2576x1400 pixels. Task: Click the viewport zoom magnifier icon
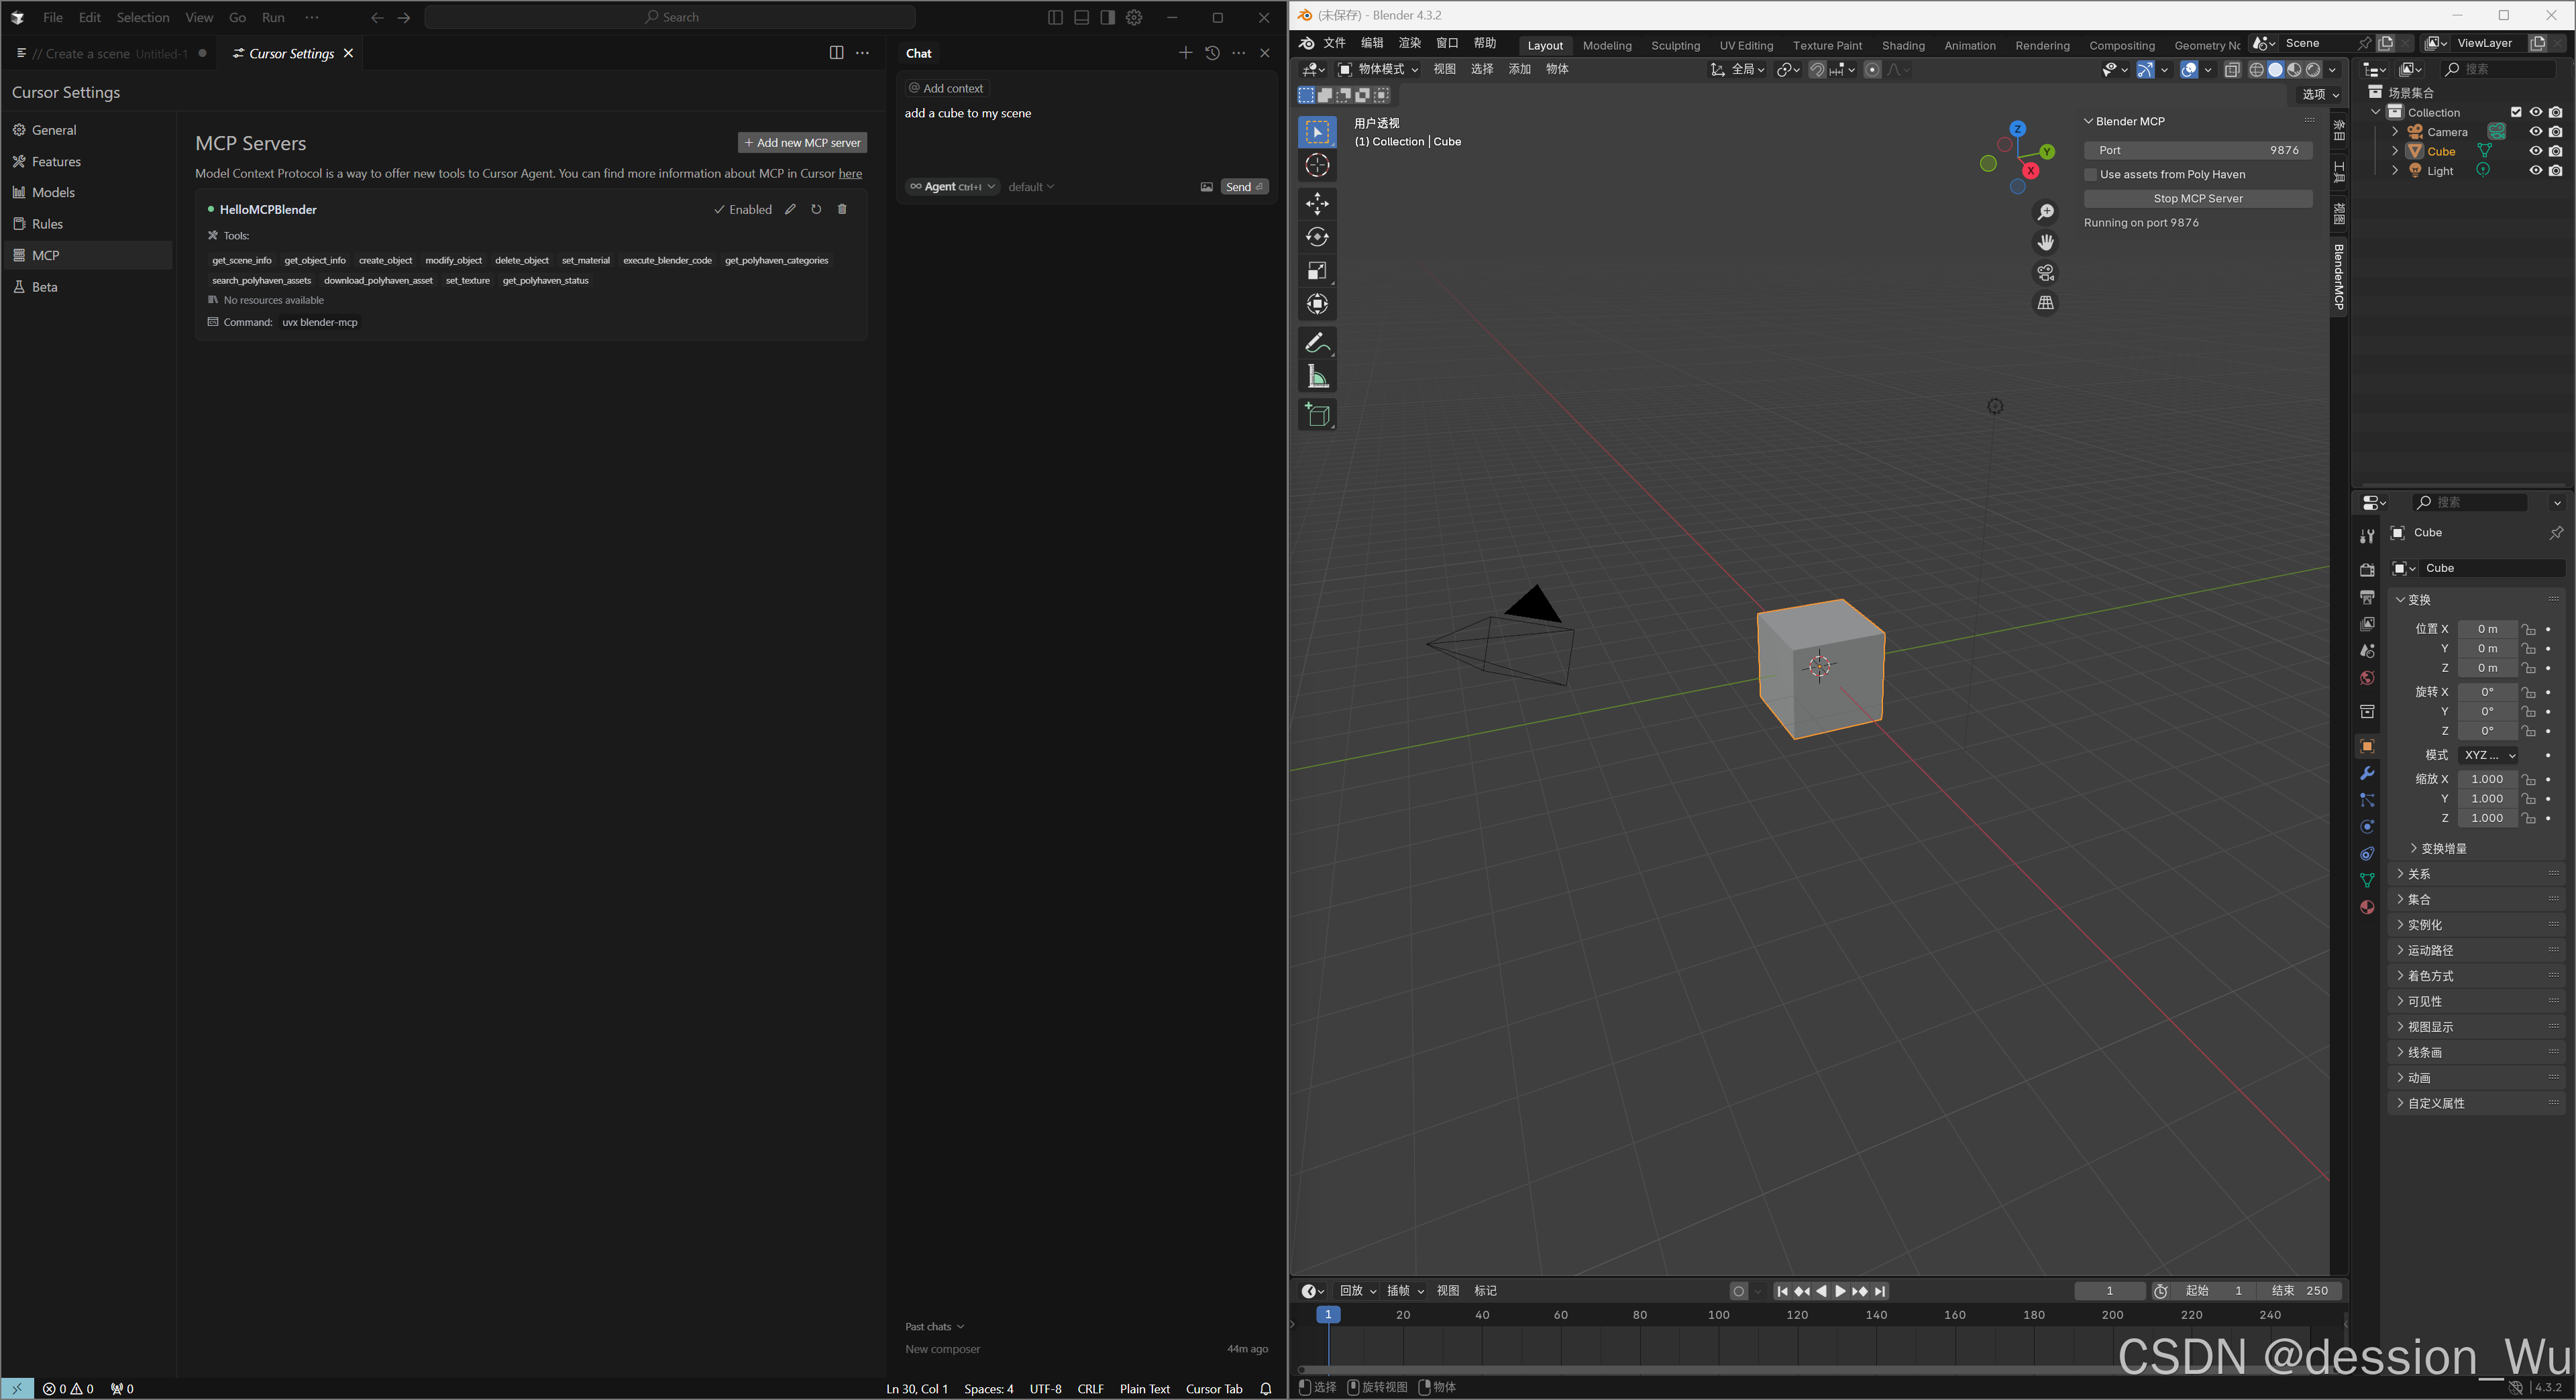(x=2046, y=212)
